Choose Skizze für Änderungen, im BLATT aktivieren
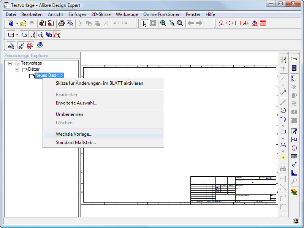304x228 pixels. pyautogui.click(x=103, y=83)
